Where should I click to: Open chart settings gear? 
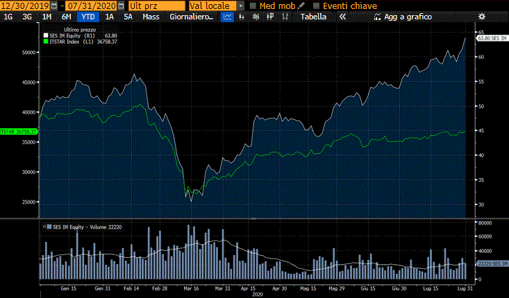(482, 17)
